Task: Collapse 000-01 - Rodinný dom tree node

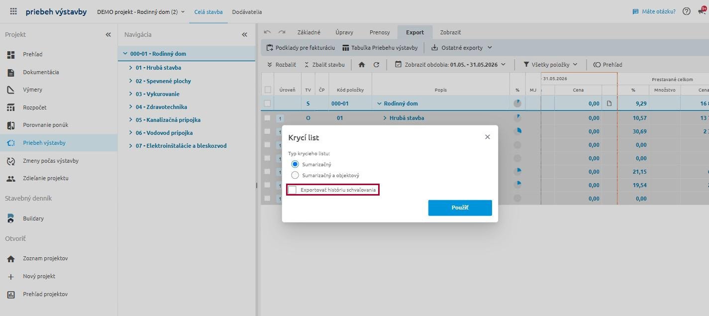Action: 125,54
